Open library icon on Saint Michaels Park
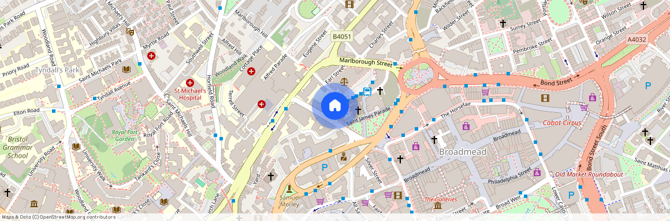Screen dimensions: 670x221 pos(126,70)
